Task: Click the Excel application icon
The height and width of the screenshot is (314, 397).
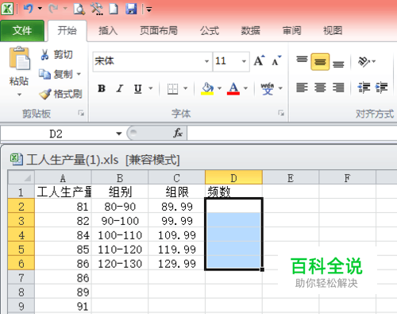Action: 6,9
